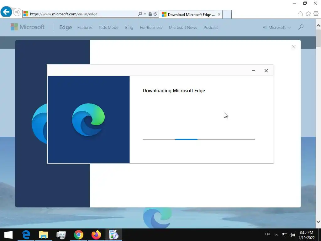Click the EN language indicator
The image size is (321, 241).
pos(267,234)
